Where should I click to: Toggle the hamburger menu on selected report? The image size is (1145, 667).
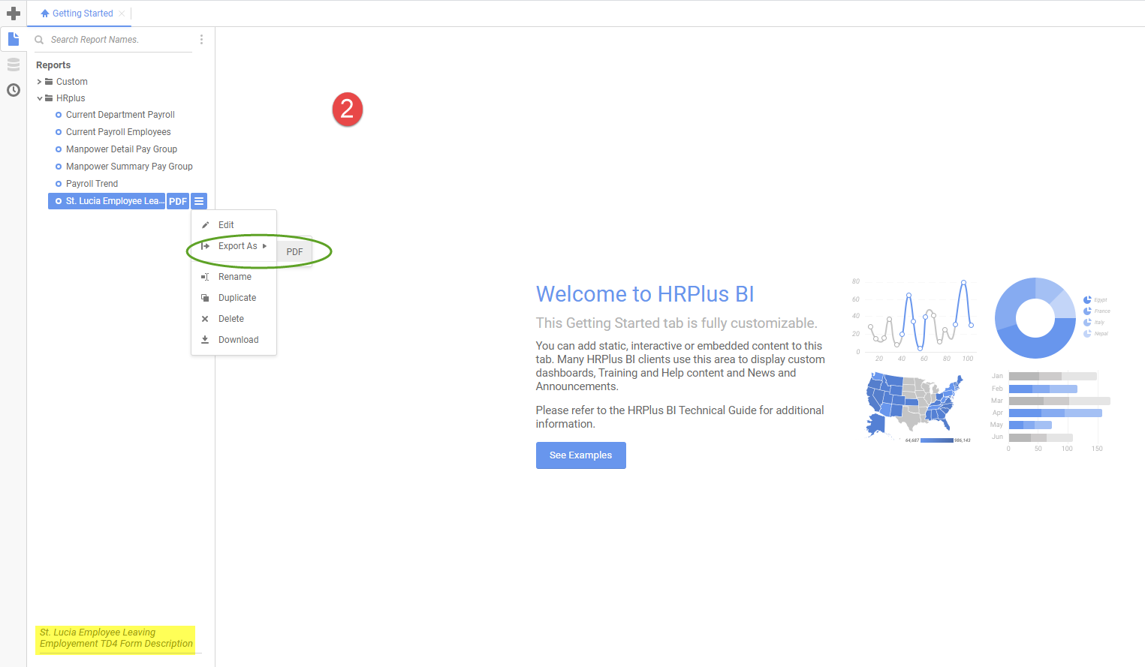coord(199,201)
